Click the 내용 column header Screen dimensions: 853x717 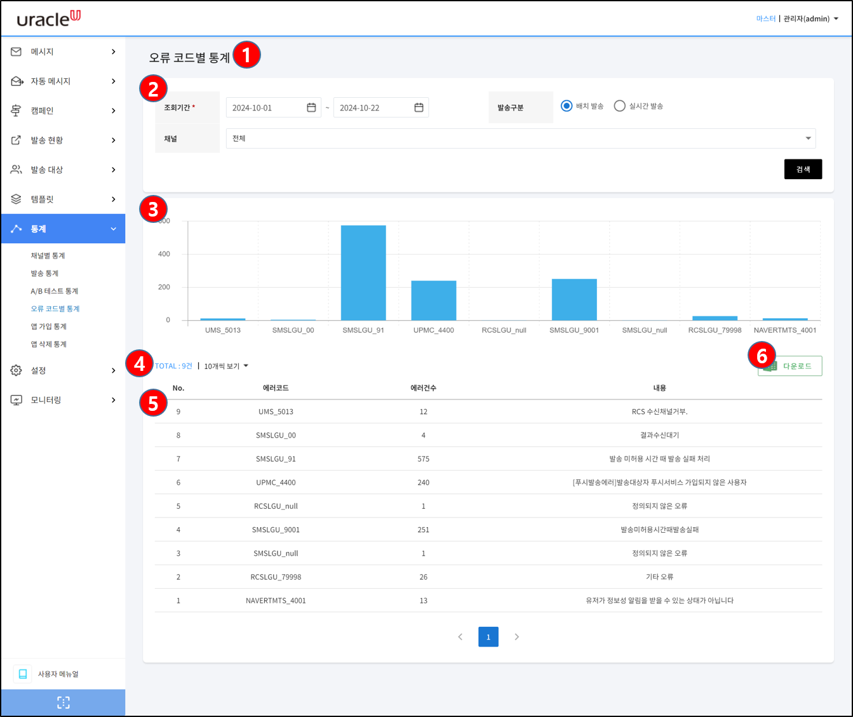pyautogui.click(x=660, y=388)
